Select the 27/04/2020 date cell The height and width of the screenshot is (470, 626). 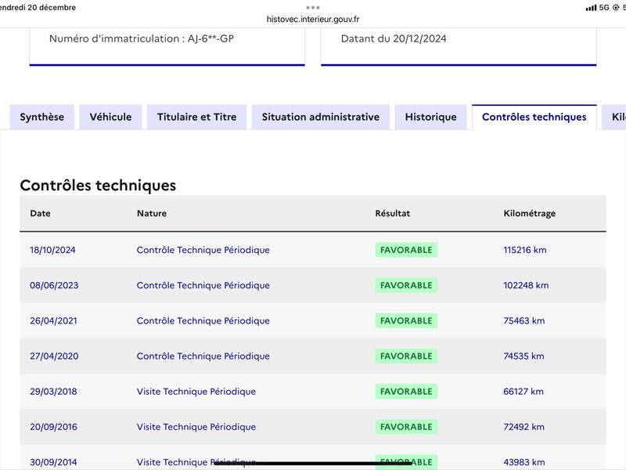click(54, 356)
